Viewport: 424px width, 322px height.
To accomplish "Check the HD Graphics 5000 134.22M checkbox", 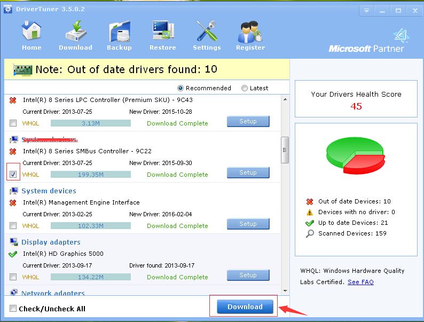I will 13,277.
